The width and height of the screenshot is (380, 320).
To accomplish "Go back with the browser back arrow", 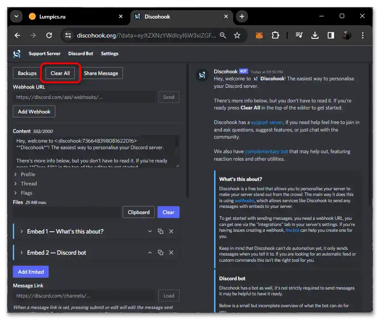I will pyautogui.click(x=17, y=36).
